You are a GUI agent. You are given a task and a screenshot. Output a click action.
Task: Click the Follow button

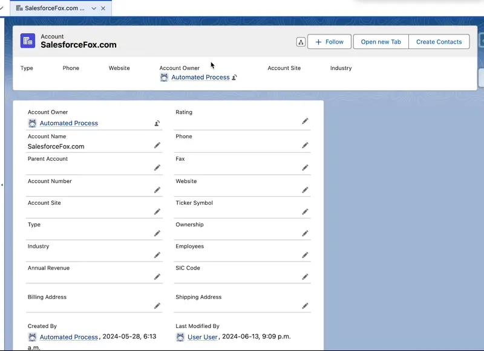point(329,42)
